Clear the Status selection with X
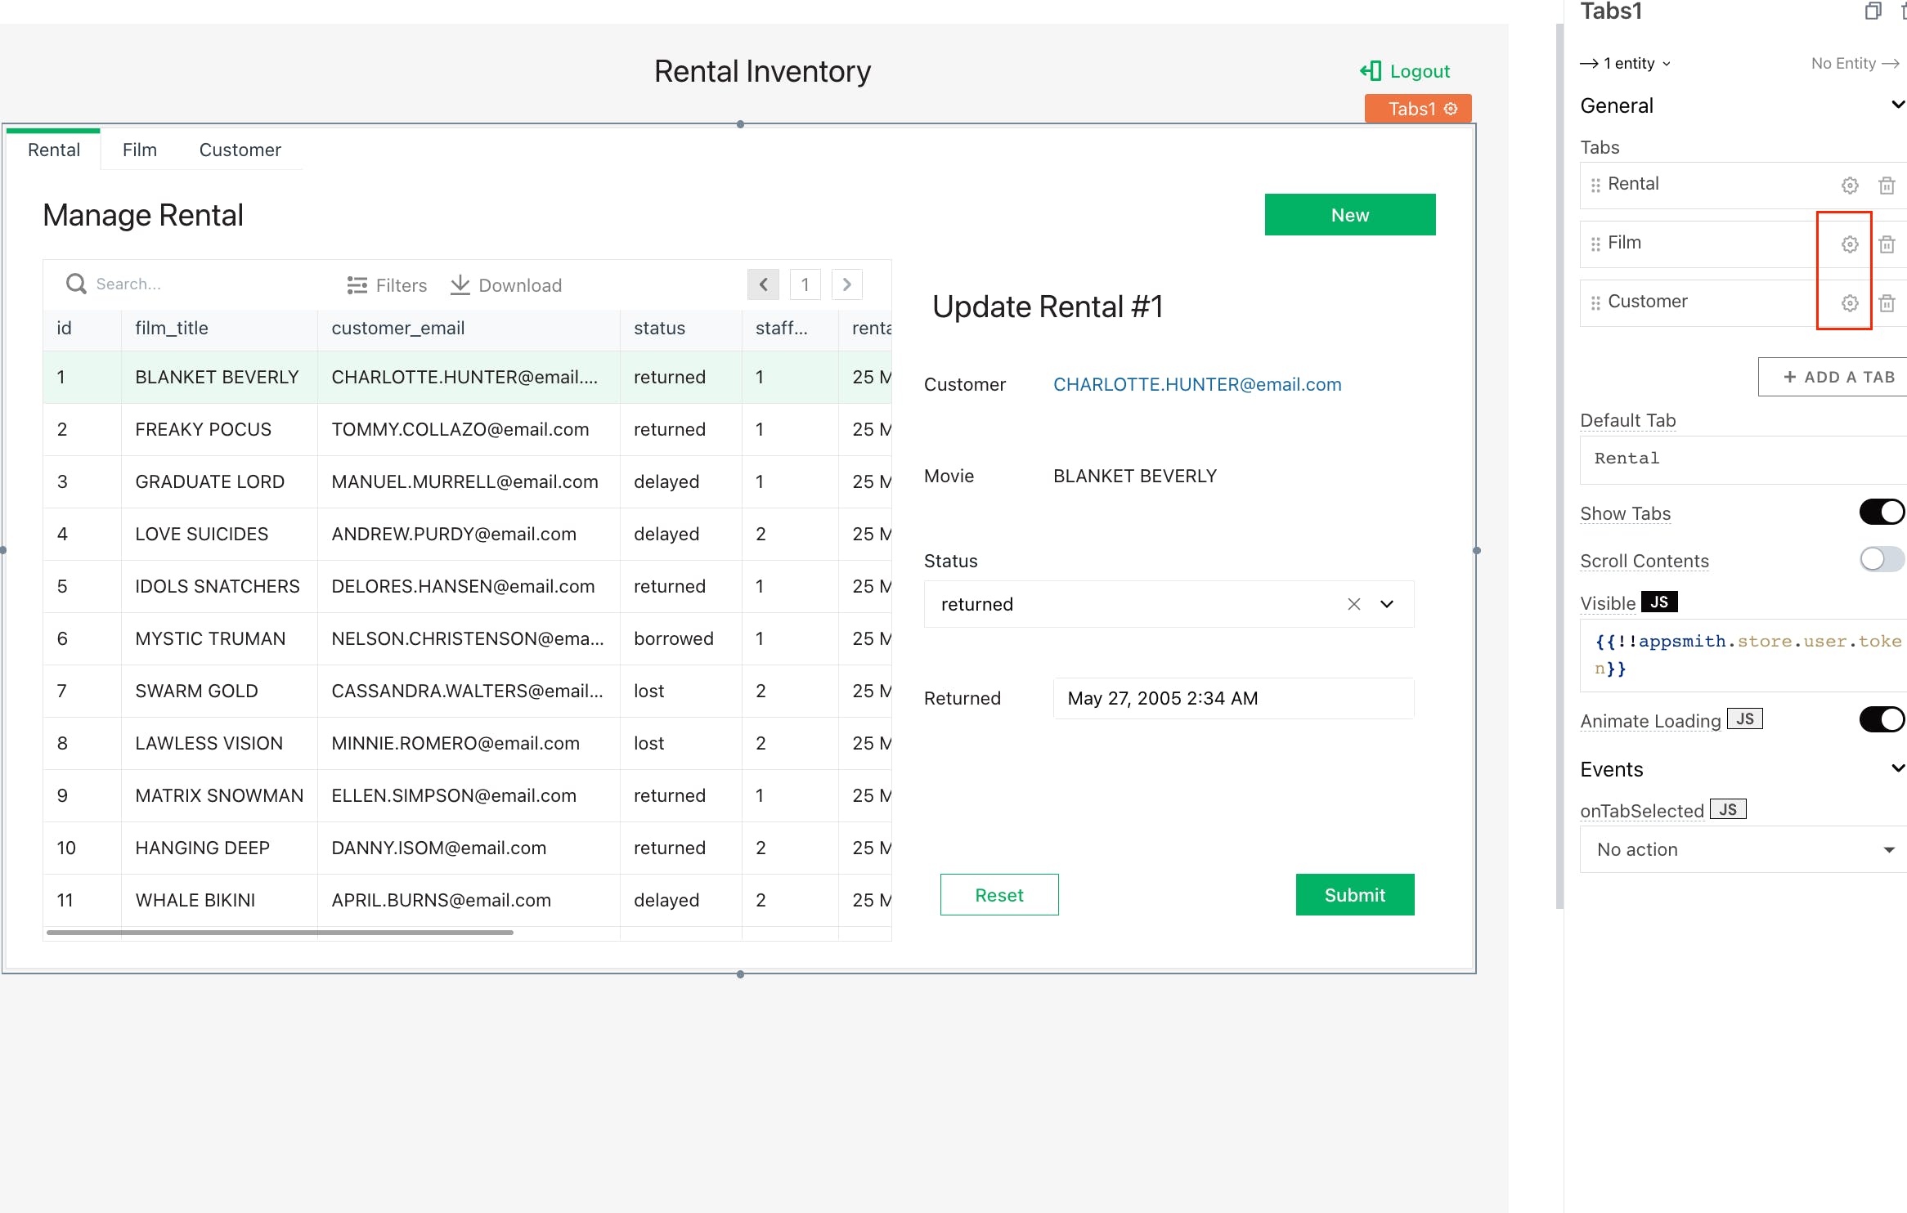 pyautogui.click(x=1353, y=604)
